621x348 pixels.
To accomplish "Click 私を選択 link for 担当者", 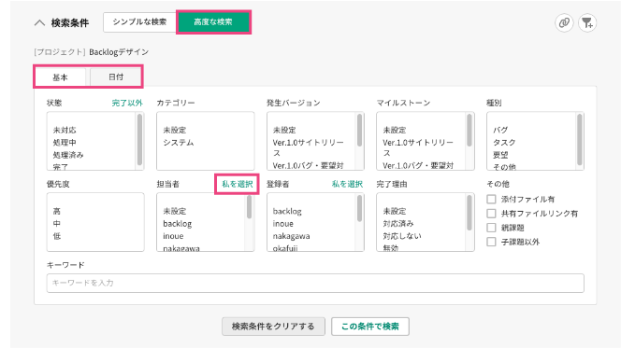I will (x=237, y=184).
